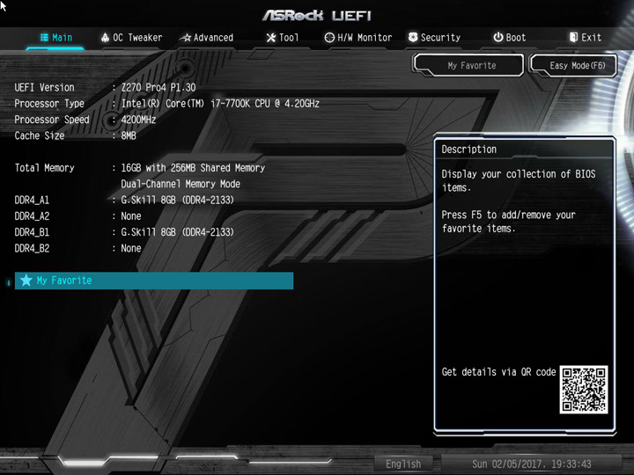This screenshot has height=475, width=634.
Task: Click the QR code image
Action: [584, 390]
